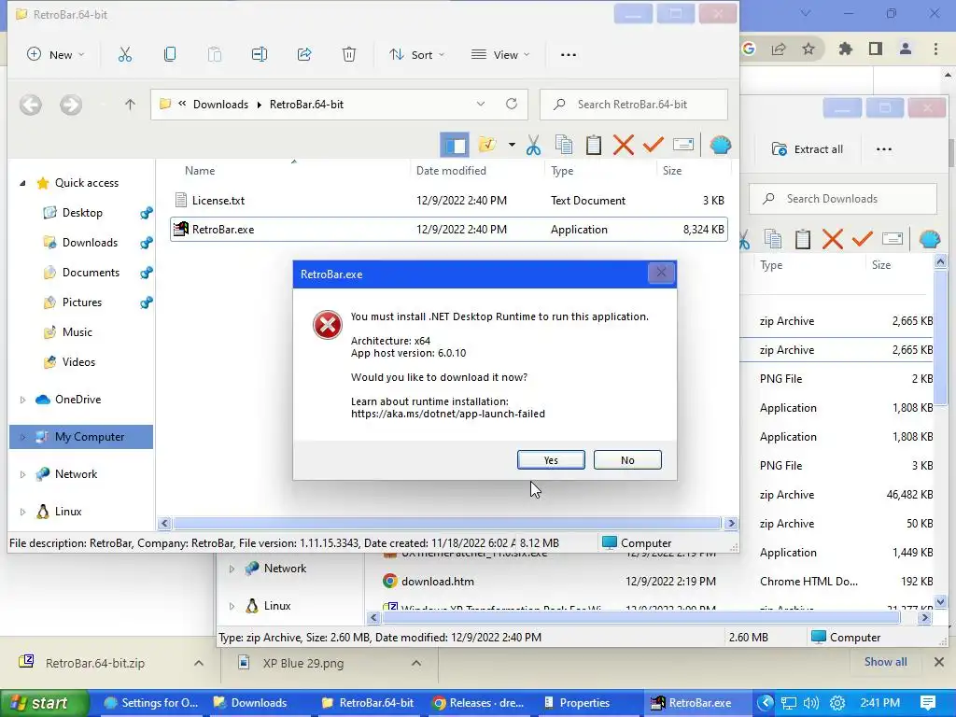The width and height of the screenshot is (956, 717).
Task: Open the ellipsis menu beside Extract all
Action: point(883,149)
